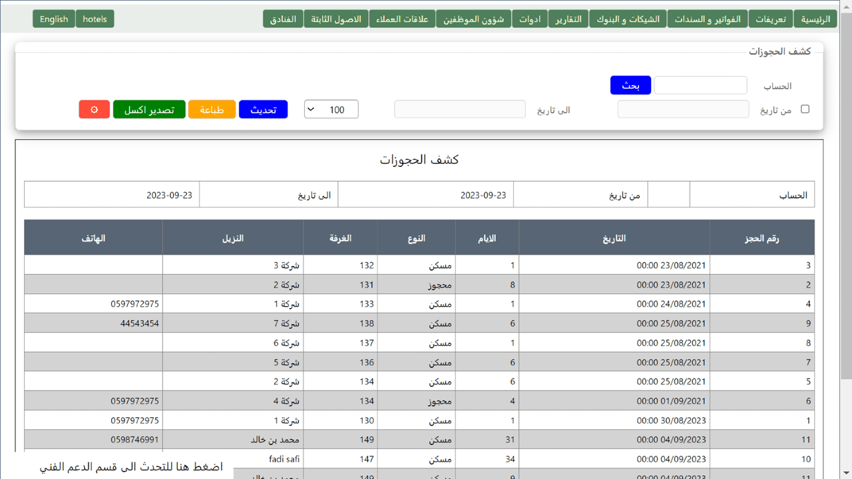The image size is (852, 479).
Task: Open the 'الرئيسية' home menu
Action: (x=815, y=19)
